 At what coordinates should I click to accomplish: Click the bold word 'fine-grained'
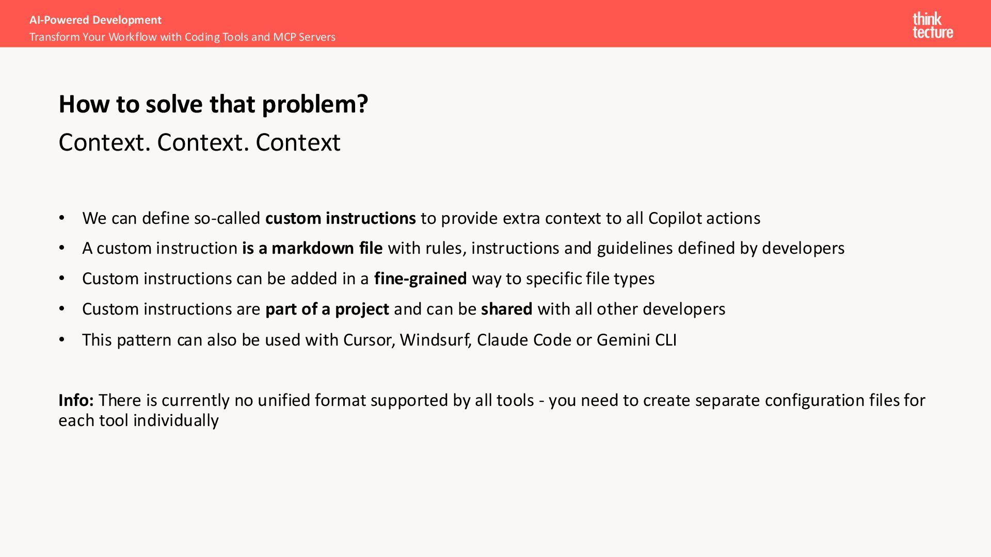click(420, 278)
